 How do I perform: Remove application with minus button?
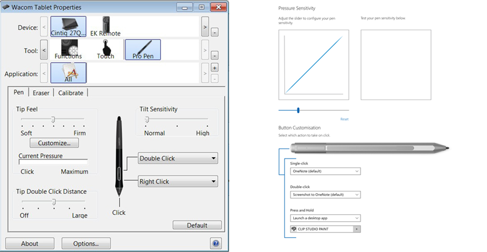point(214,79)
